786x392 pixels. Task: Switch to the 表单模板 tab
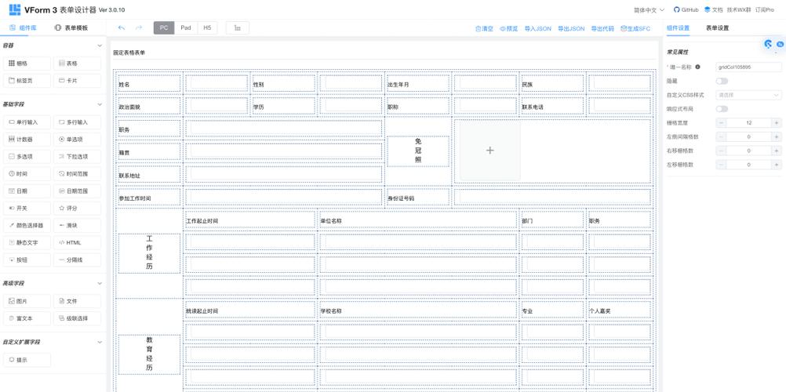71,28
